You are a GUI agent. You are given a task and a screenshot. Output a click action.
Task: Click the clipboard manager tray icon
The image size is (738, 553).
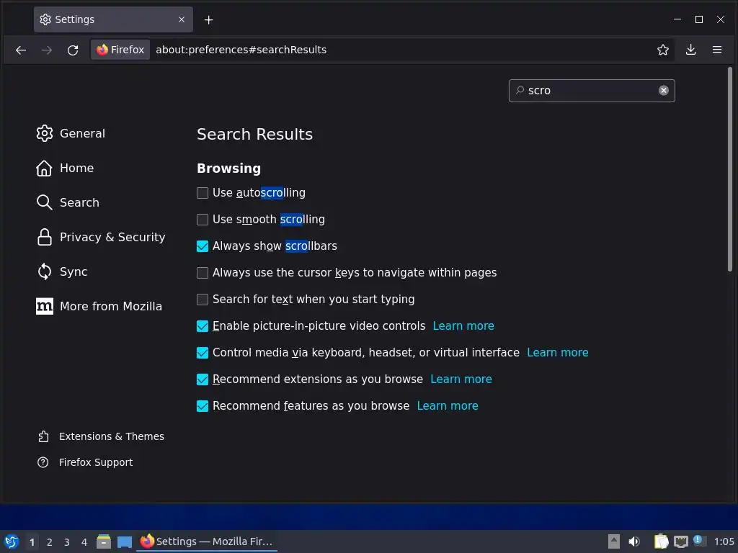[661, 541]
